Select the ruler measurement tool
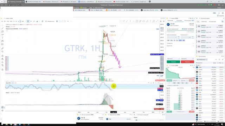Viewport: 225px width, 126px height. (2, 48)
